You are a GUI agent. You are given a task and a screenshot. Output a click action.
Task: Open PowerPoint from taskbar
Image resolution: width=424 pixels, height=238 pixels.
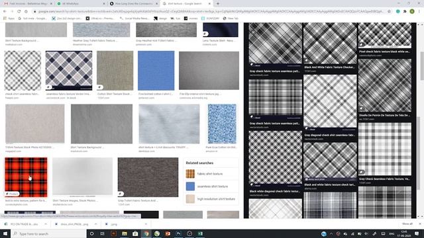tap(168, 233)
